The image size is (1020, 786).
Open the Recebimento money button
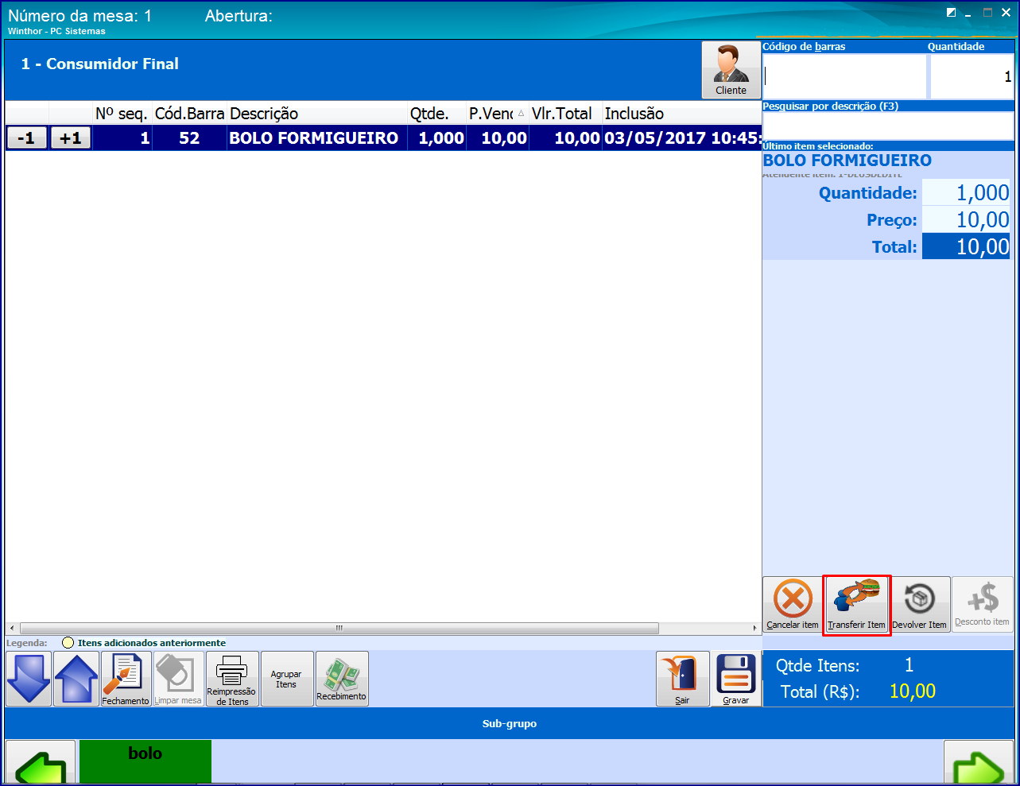click(x=342, y=679)
